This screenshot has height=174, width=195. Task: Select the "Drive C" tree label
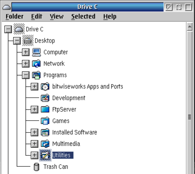tap(35, 29)
